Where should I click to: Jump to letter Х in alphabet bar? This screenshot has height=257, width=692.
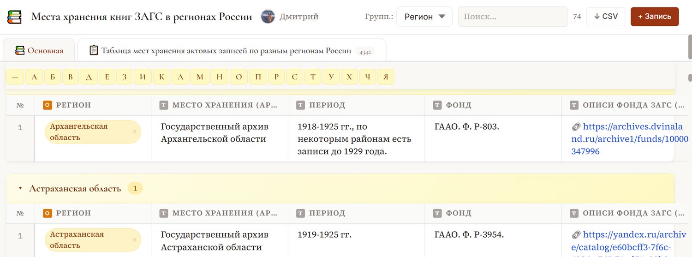point(349,77)
